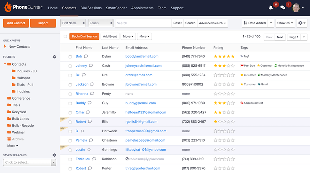Go to the Dial Sessions menu
310x173 pixels.
coord(91,8)
